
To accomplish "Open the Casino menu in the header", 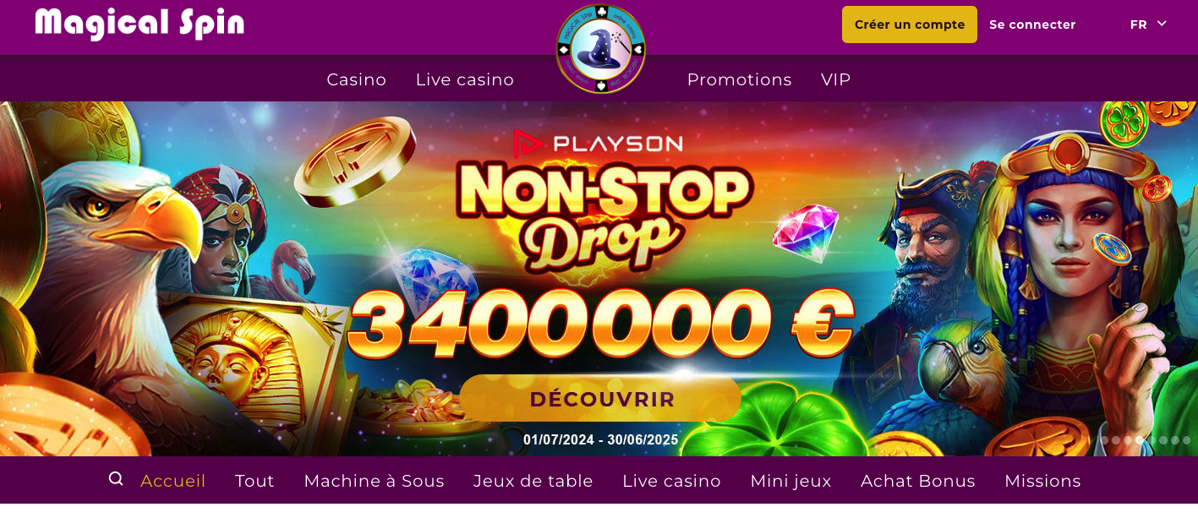I will [357, 79].
